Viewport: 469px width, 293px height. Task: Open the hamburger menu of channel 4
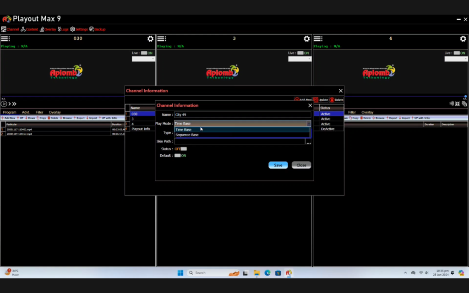[x=318, y=39]
